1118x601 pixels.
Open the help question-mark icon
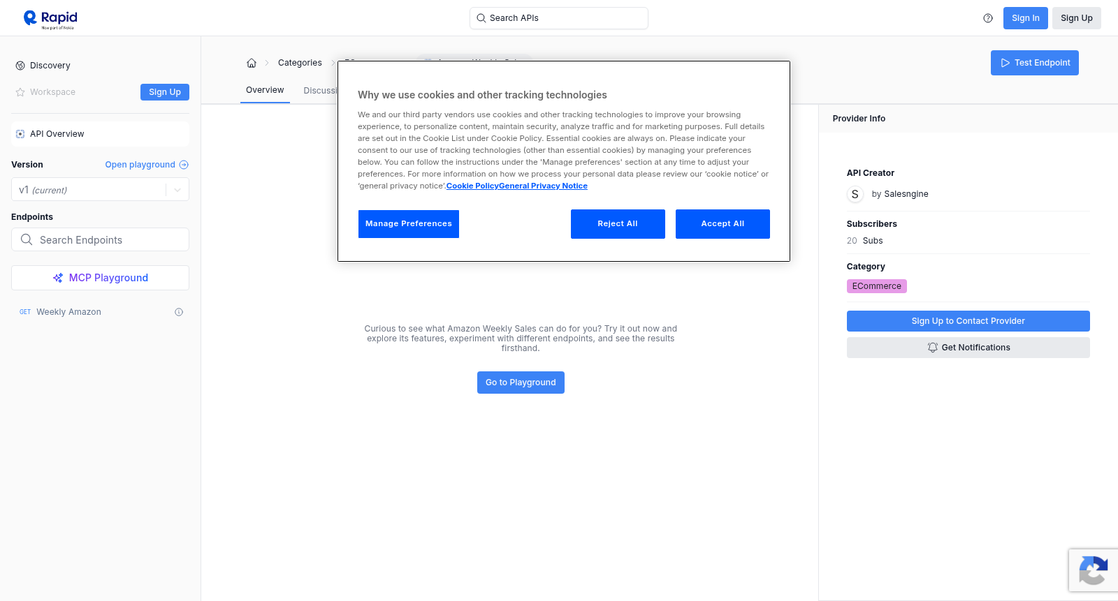pyautogui.click(x=988, y=18)
